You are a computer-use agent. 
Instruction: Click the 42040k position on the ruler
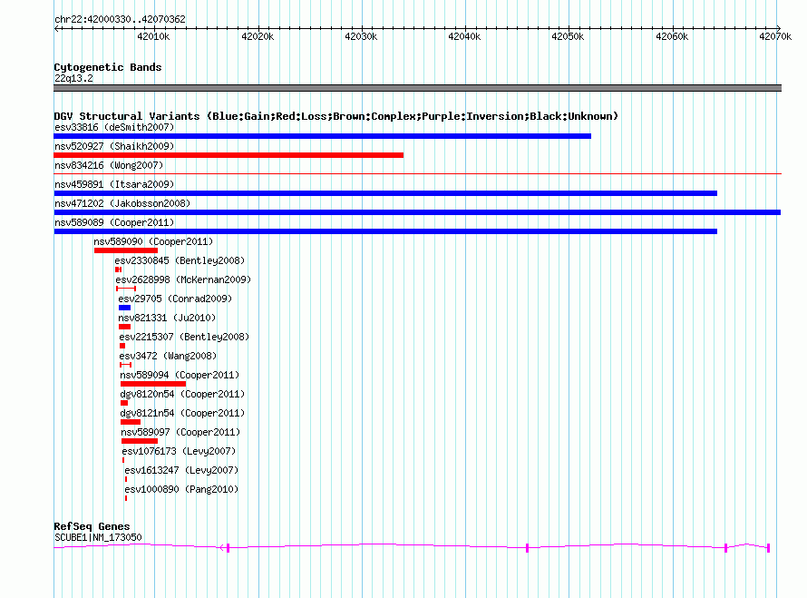(x=464, y=35)
